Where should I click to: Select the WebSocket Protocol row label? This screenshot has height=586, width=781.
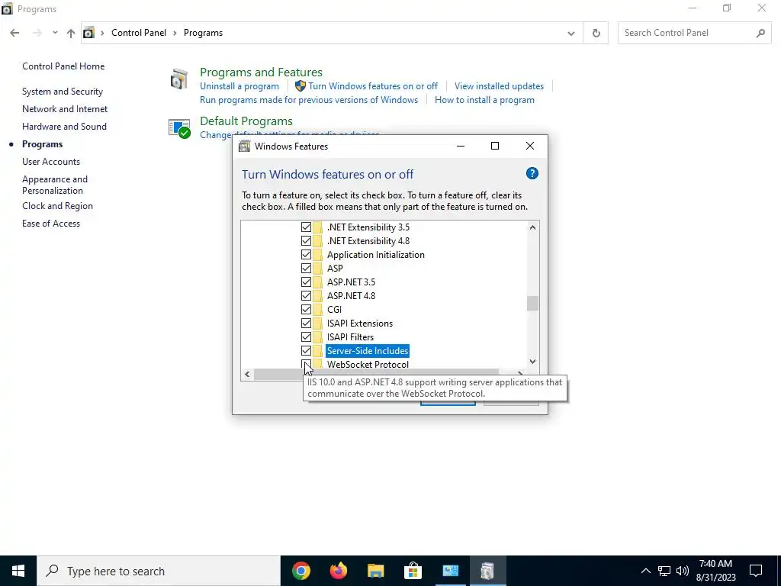(x=368, y=364)
